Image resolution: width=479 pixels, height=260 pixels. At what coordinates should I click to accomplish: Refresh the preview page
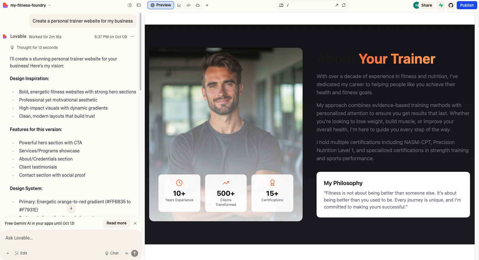tap(344, 5)
